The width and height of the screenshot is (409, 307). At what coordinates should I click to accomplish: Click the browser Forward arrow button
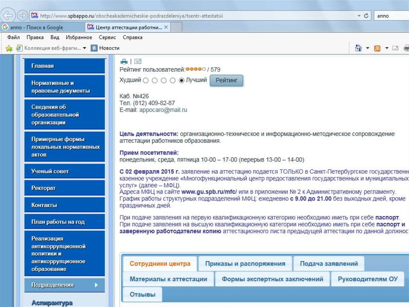(x=23, y=16)
